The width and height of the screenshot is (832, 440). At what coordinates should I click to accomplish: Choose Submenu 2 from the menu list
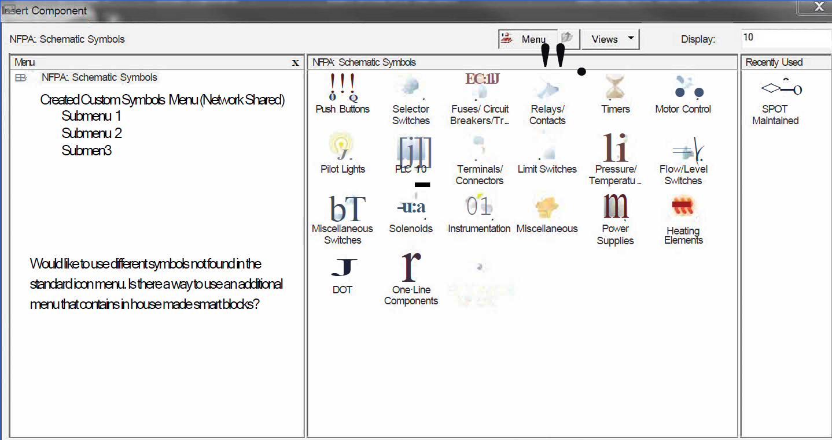coord(91,133)
